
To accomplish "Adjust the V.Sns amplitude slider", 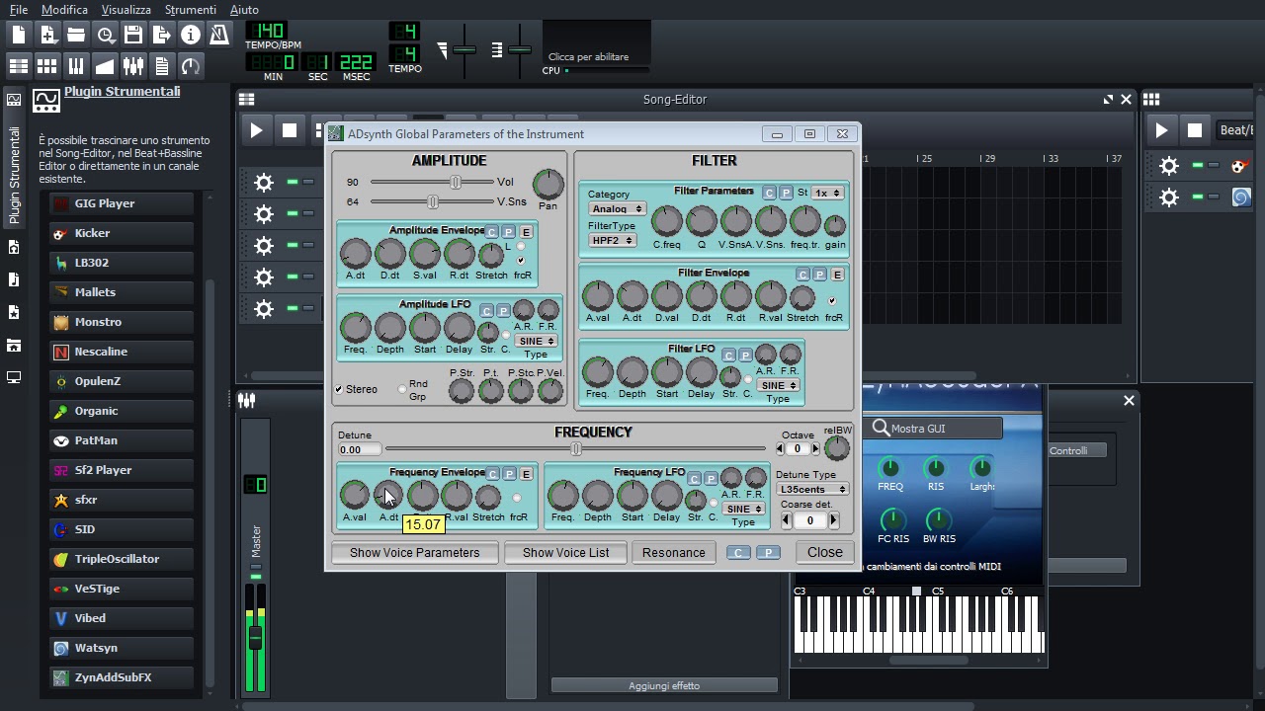I will (x=432, y=201).
